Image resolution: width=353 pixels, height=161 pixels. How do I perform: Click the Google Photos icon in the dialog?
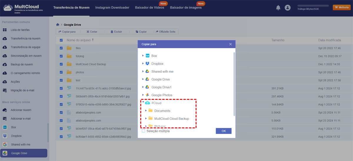[147, 95]
